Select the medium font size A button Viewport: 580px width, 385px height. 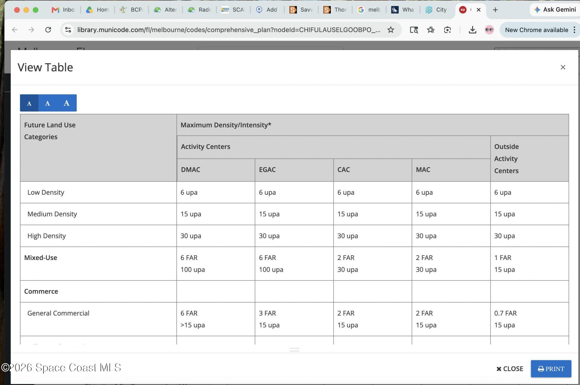47,103
